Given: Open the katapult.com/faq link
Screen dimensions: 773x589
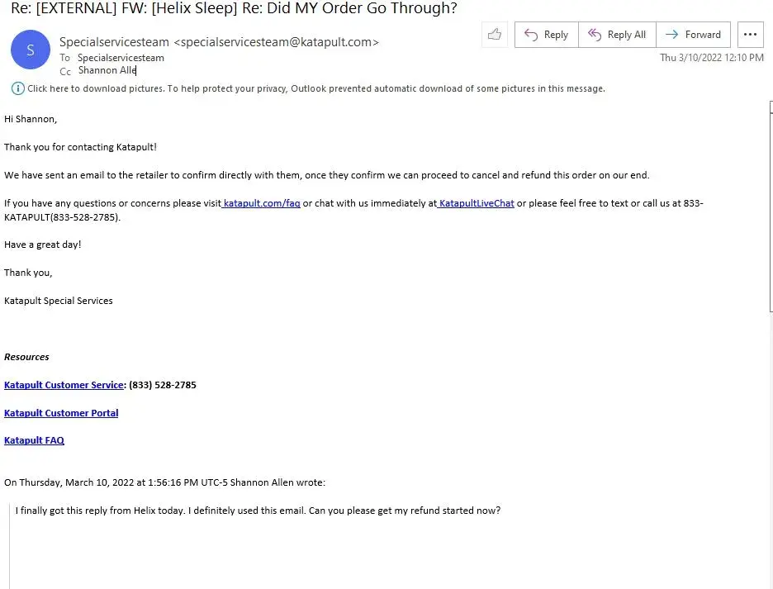Looking at the screenshot, I should 262,203.
